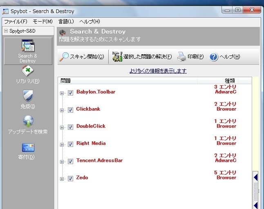The height and width of the screenshot is (209, 264).
Task: Select the Immunize (免疫) shield icon
Action: pyautogui.click(x=28, y=96)
